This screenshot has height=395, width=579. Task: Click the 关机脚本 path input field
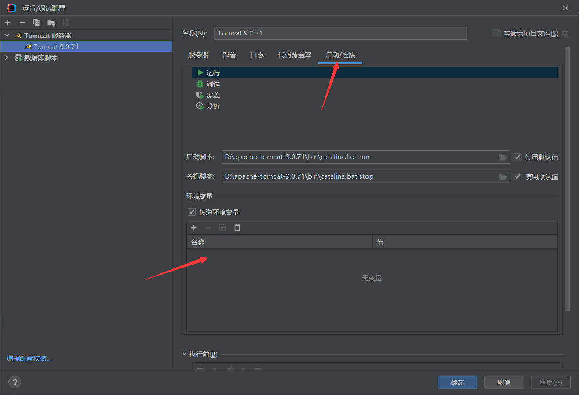point(359,176)
